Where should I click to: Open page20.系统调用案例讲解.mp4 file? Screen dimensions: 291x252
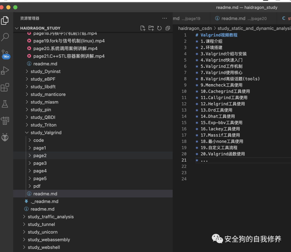93,48
